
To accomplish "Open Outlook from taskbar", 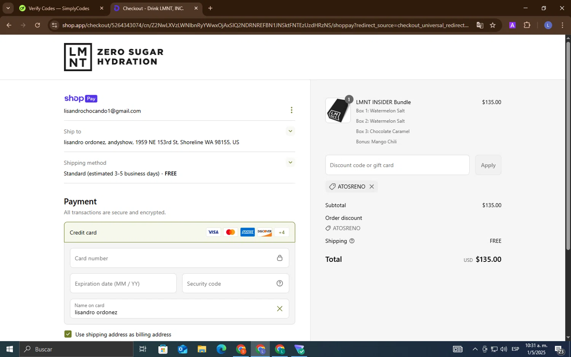I will pyautogui.click(x=182, y=349).
